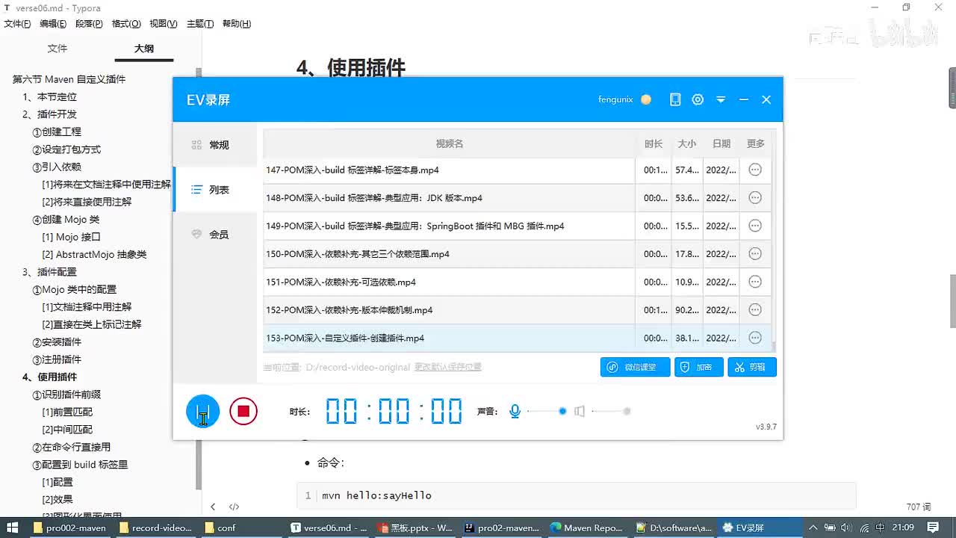Sort video list by 视频名 column header
956x538 pixels.
[450, 143]
